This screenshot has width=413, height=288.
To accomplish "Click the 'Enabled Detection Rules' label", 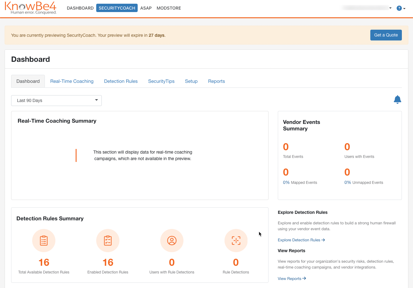I will [x=108, y=272].
